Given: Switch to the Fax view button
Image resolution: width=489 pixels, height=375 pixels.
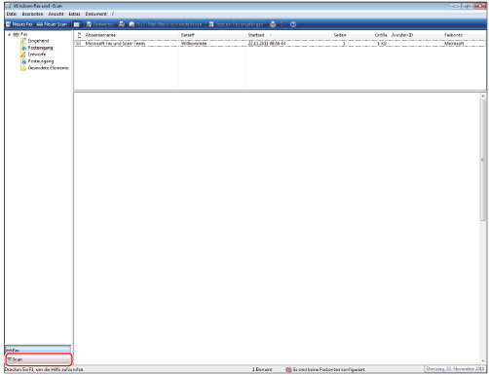Looking at the screenshot, I should tap(38, 350).
